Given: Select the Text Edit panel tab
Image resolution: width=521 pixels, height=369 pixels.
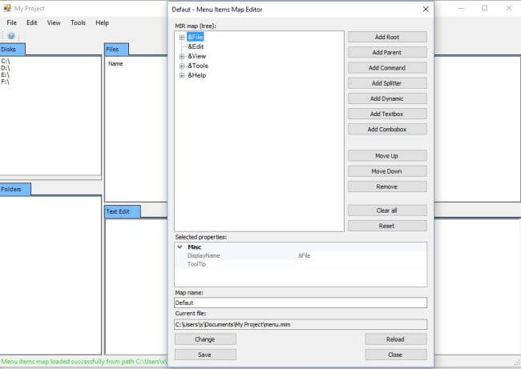Looking at the screenshot, I should [x=123, y=211].
